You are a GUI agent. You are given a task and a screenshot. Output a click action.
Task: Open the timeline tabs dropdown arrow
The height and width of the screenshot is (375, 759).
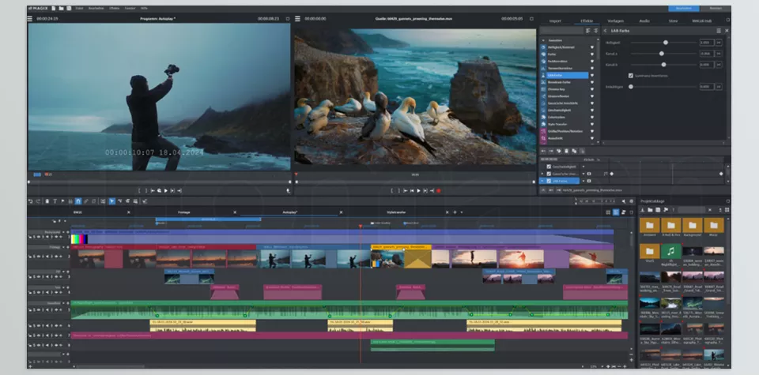[x=461, y=212]
